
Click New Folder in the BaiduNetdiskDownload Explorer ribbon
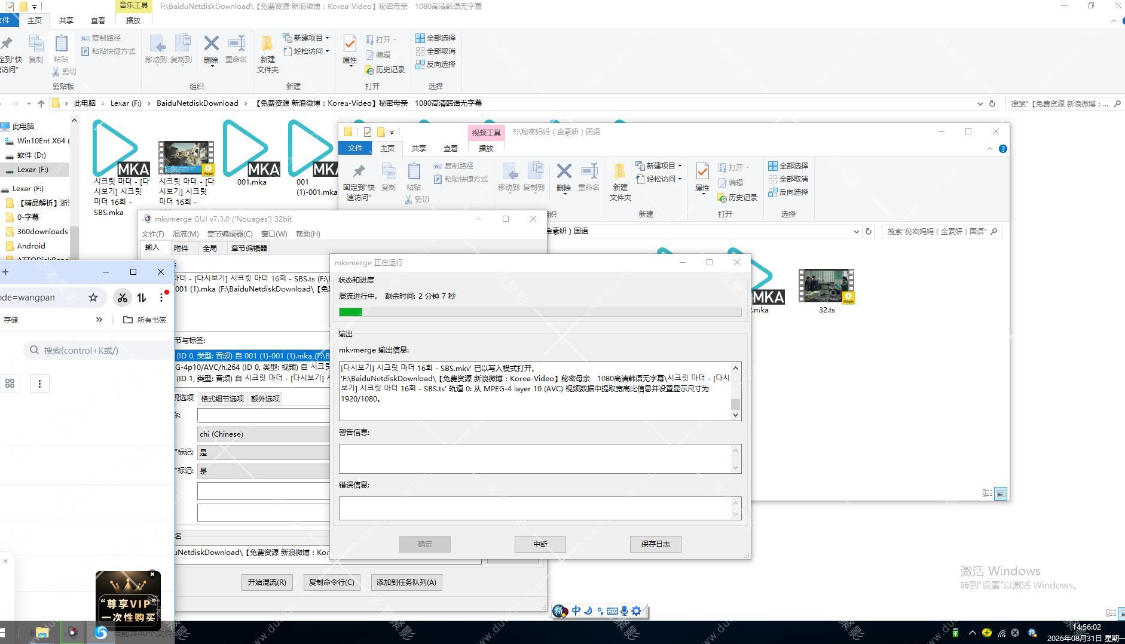(x=267, y=54)
